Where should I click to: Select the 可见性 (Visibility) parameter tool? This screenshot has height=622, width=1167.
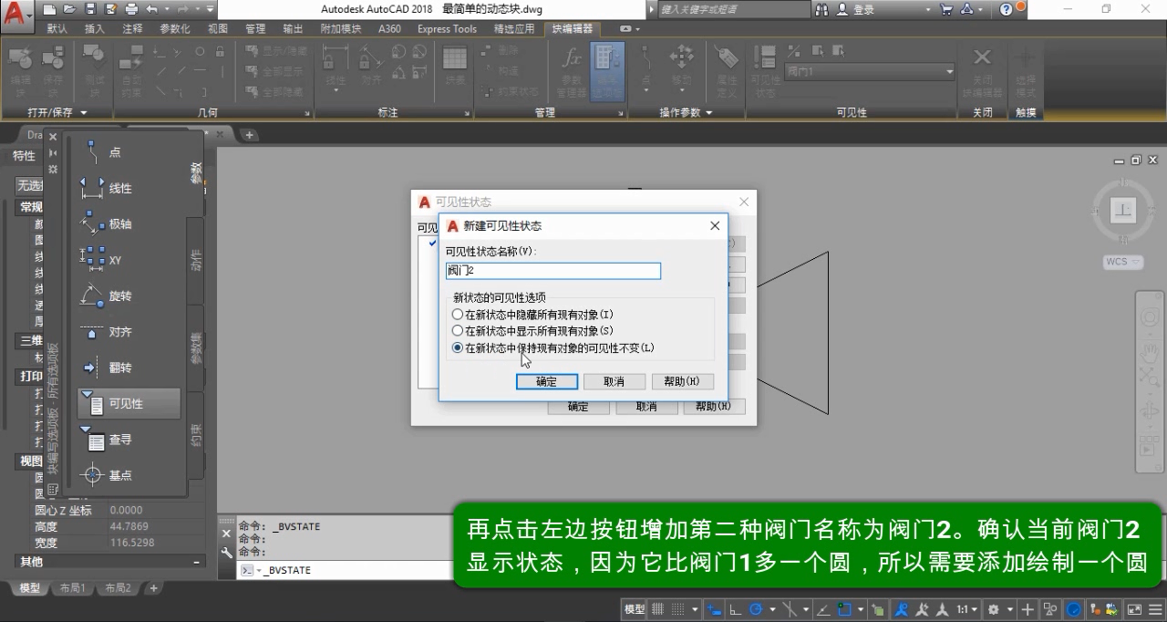tap(129, 403)
